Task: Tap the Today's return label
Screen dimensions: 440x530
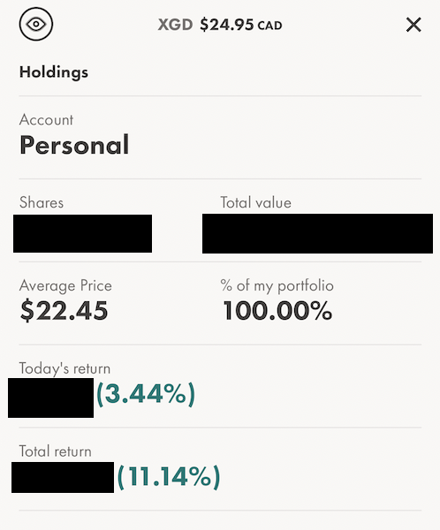Action: 64,368
